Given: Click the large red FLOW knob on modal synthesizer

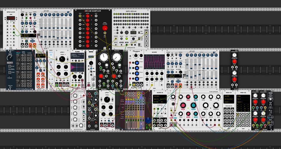Looking at the screenshot, I should (183, 105).
